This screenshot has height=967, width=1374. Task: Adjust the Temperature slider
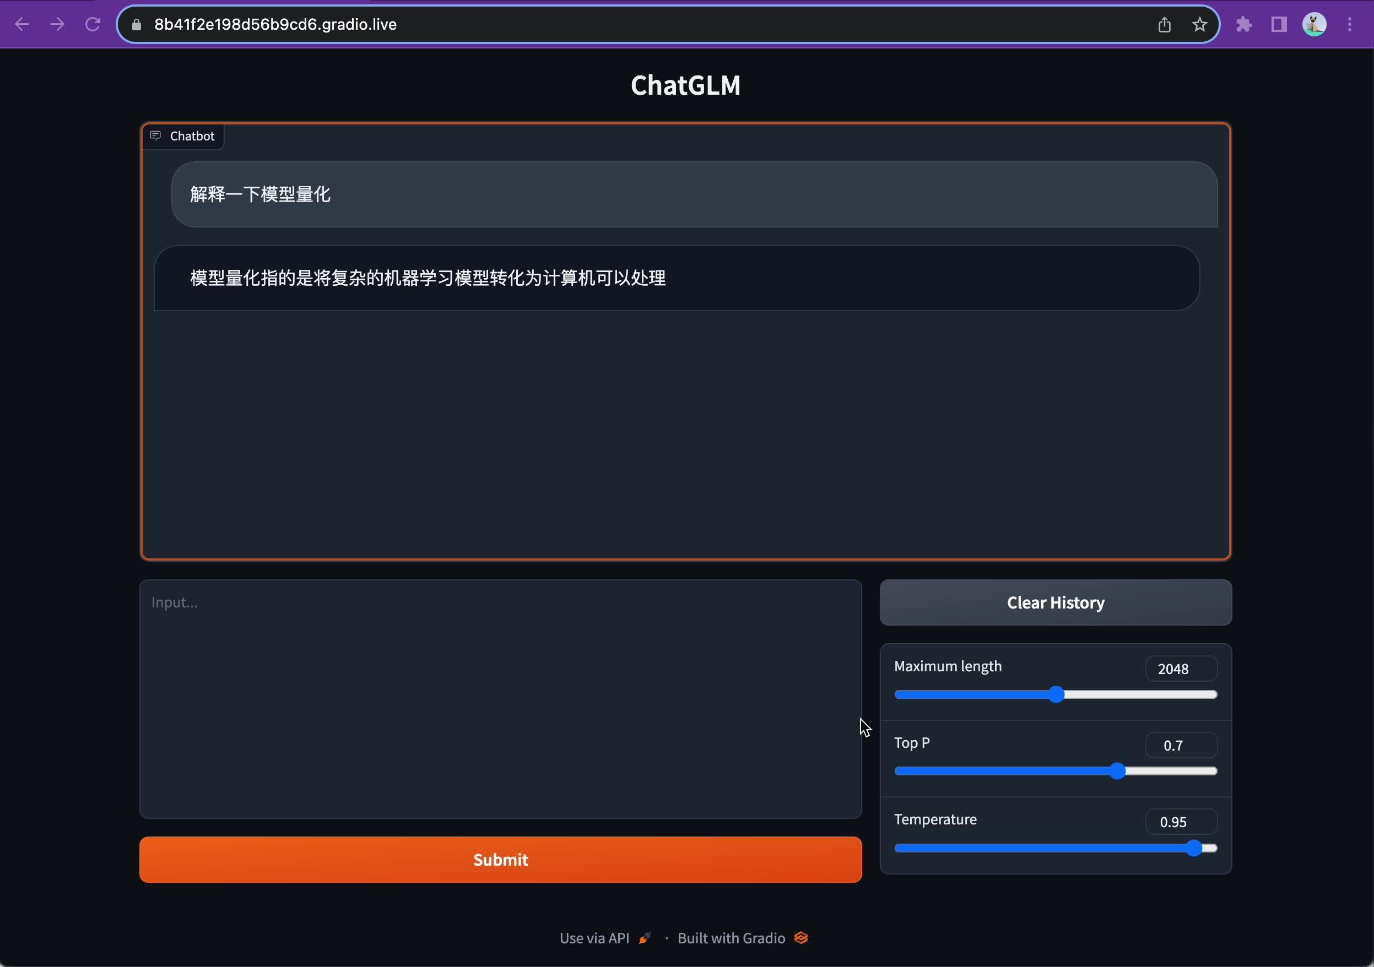pos(1056,848)
